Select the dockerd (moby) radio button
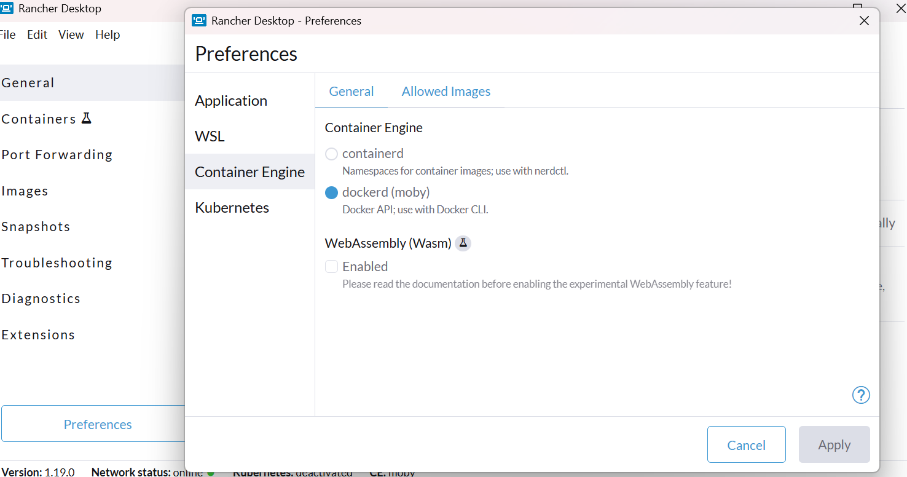 point(332,192)
